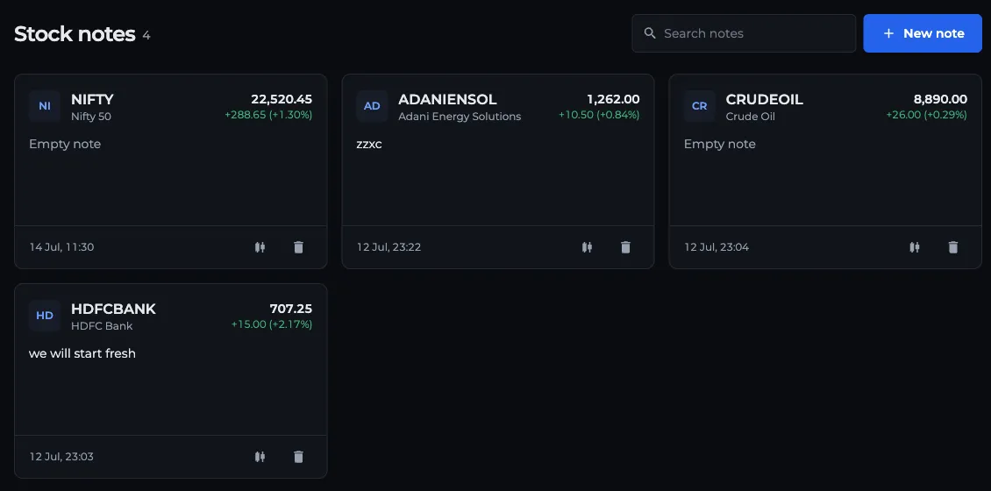Click the 'HDFC Bank' subtitle
This screenshot has height=491, width=991.
pyautogui.click(x=103, y=326)
